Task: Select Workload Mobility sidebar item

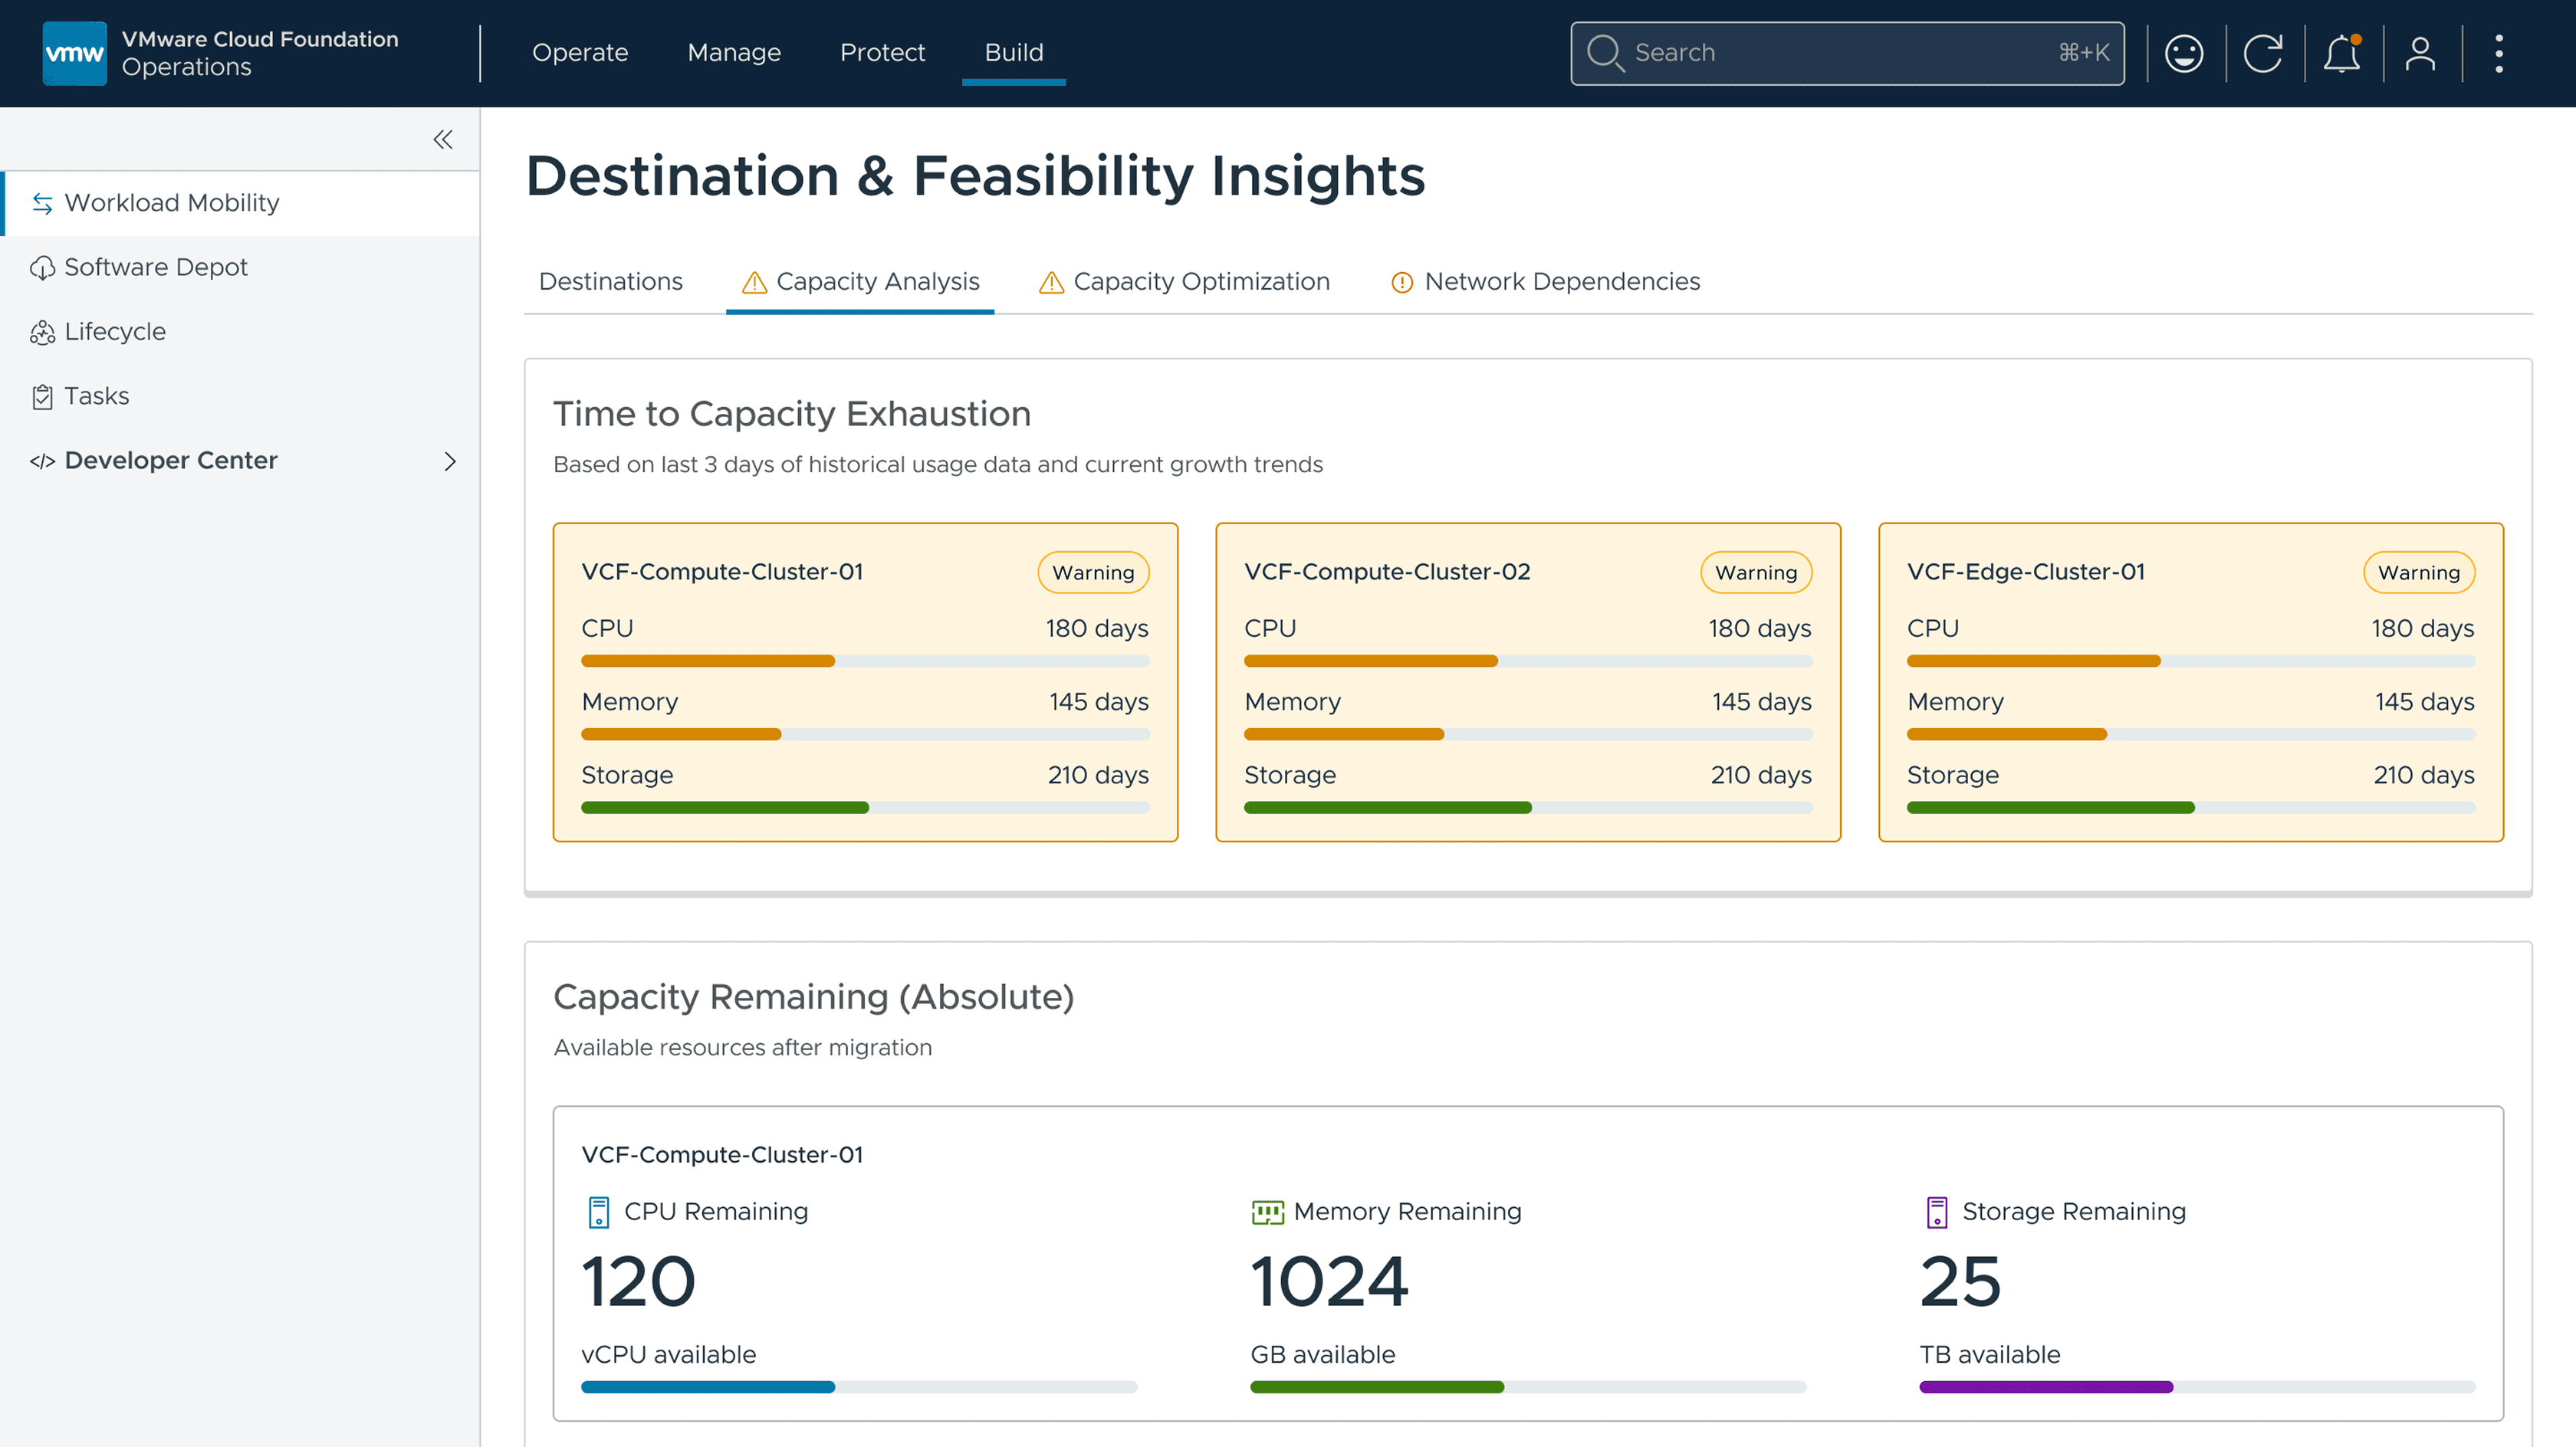Action: [x=171, y=203]
